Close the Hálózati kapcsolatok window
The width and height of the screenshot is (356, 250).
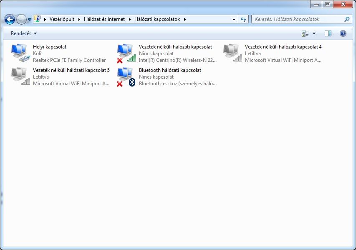[x=343, y=4]
